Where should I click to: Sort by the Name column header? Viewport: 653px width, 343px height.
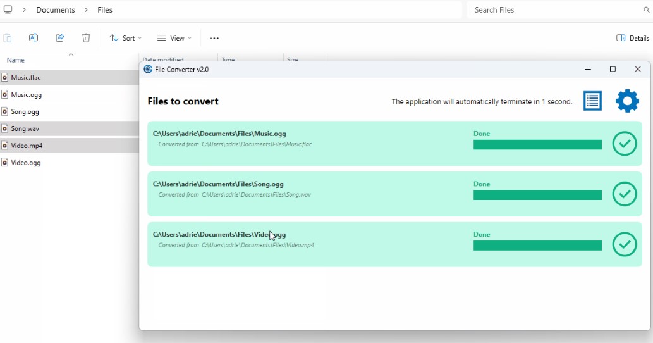15,60
